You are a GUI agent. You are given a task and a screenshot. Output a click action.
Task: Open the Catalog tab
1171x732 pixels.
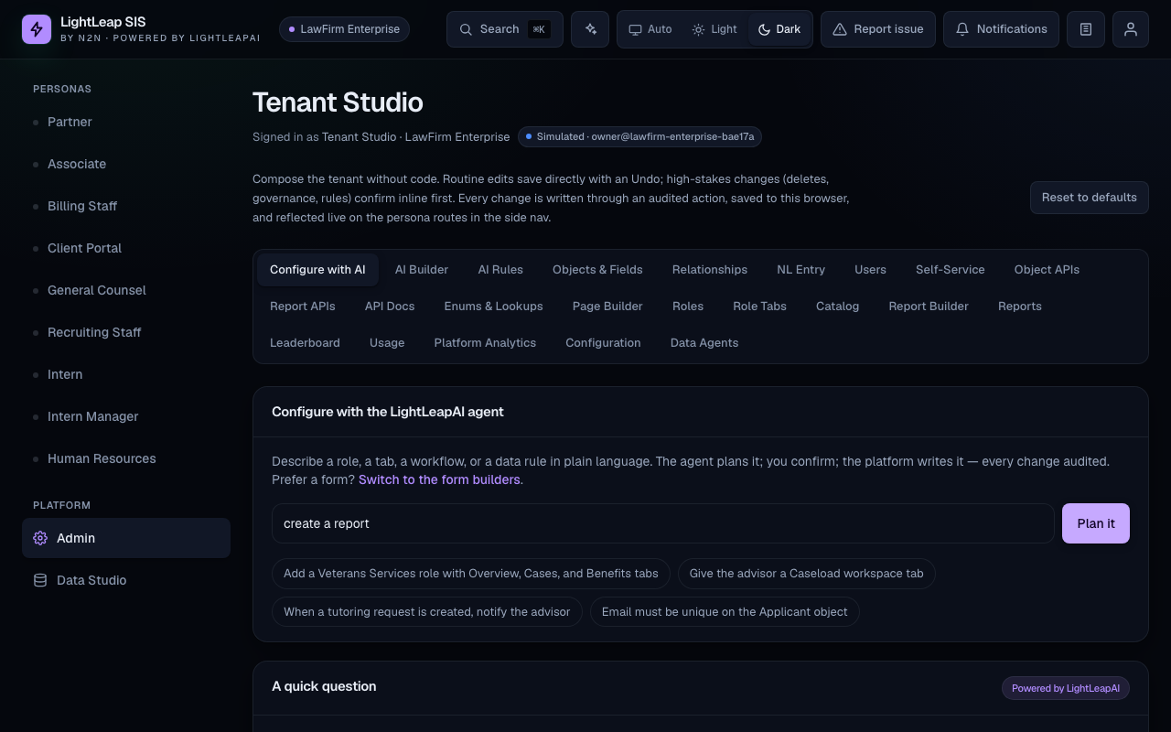point(837,307)
